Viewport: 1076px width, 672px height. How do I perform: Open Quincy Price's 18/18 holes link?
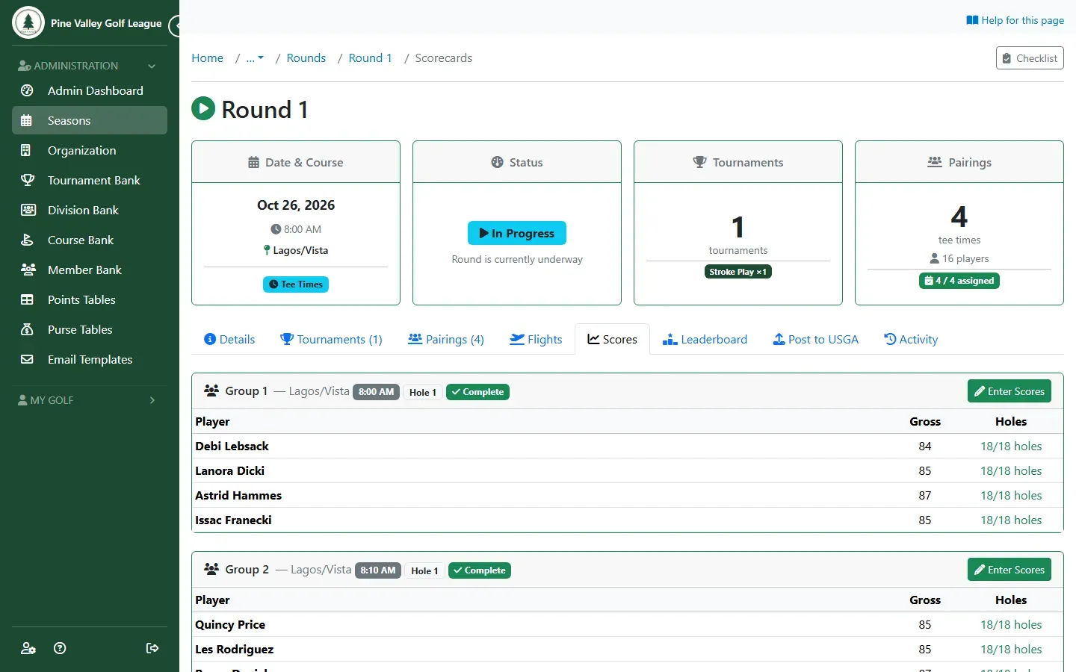pos(1011,625)
